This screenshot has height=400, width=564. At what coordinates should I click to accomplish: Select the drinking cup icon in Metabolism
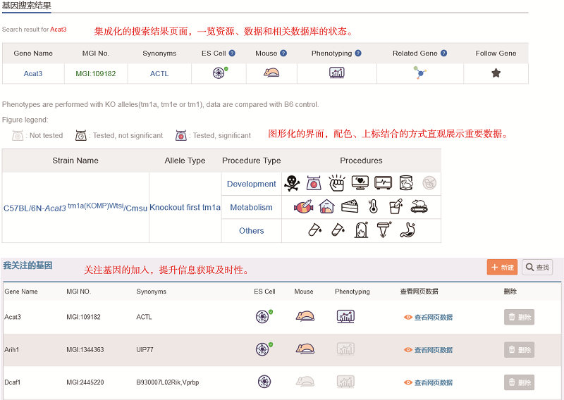tap(396, 206)
